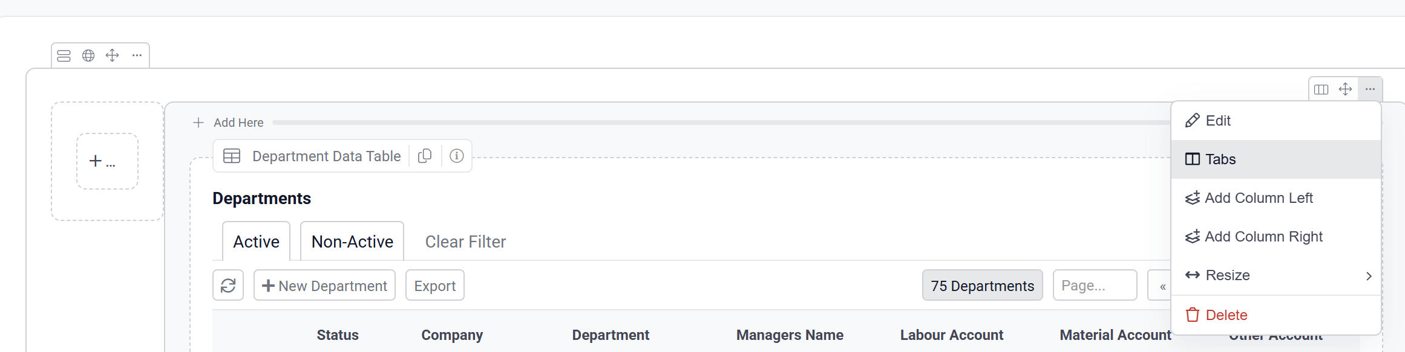The height and width of the screenshot is (352, 1405).
Task: Choose Tabs from the context menu
Action: pos(1220,159)
